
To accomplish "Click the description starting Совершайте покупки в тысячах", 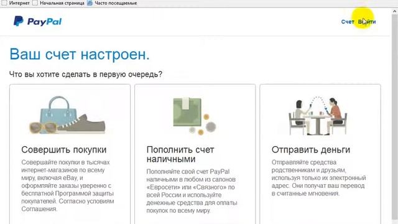I will tap(68, 185).
